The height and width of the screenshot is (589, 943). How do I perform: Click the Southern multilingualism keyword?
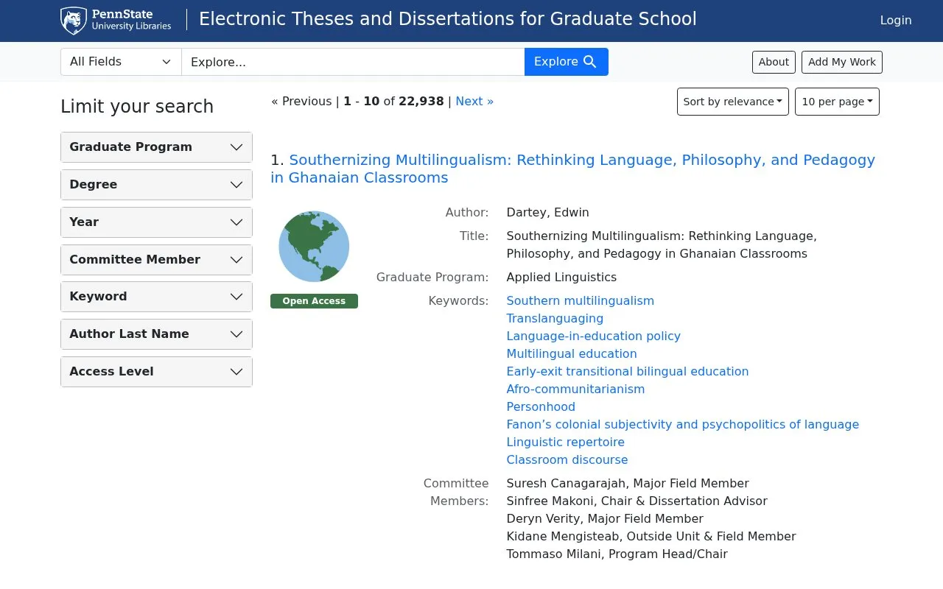(x=580, y=300)
